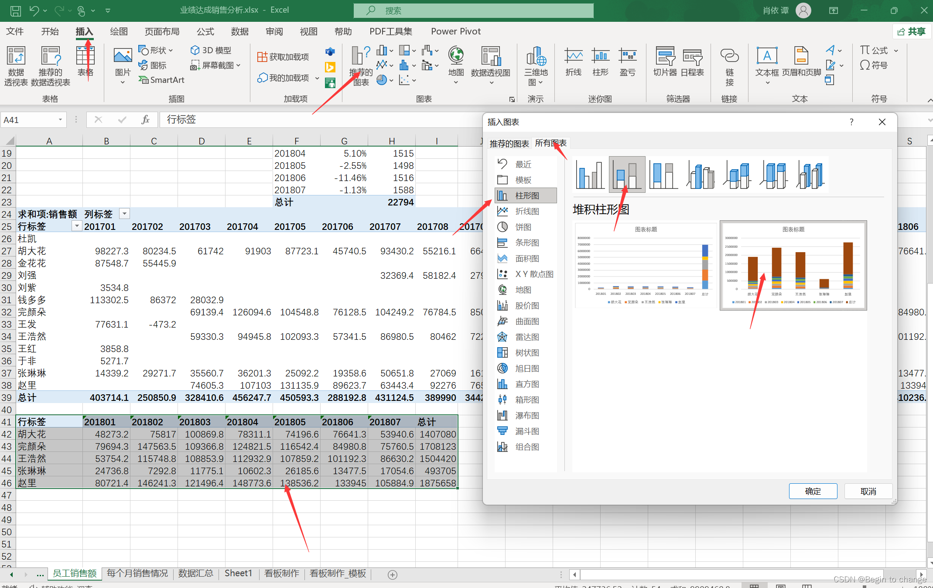The image size is (933, 588).
Task: Switch to 数据汇总 worksheet tab
Action: tap(195, 573)
